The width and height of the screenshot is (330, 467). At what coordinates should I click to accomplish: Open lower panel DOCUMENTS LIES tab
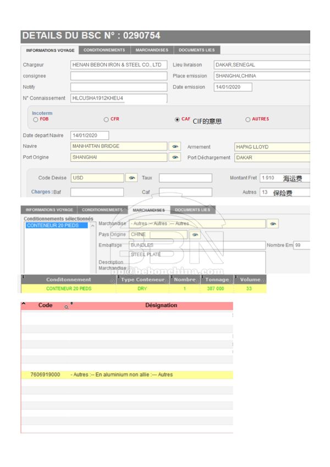tap(193, 210)
